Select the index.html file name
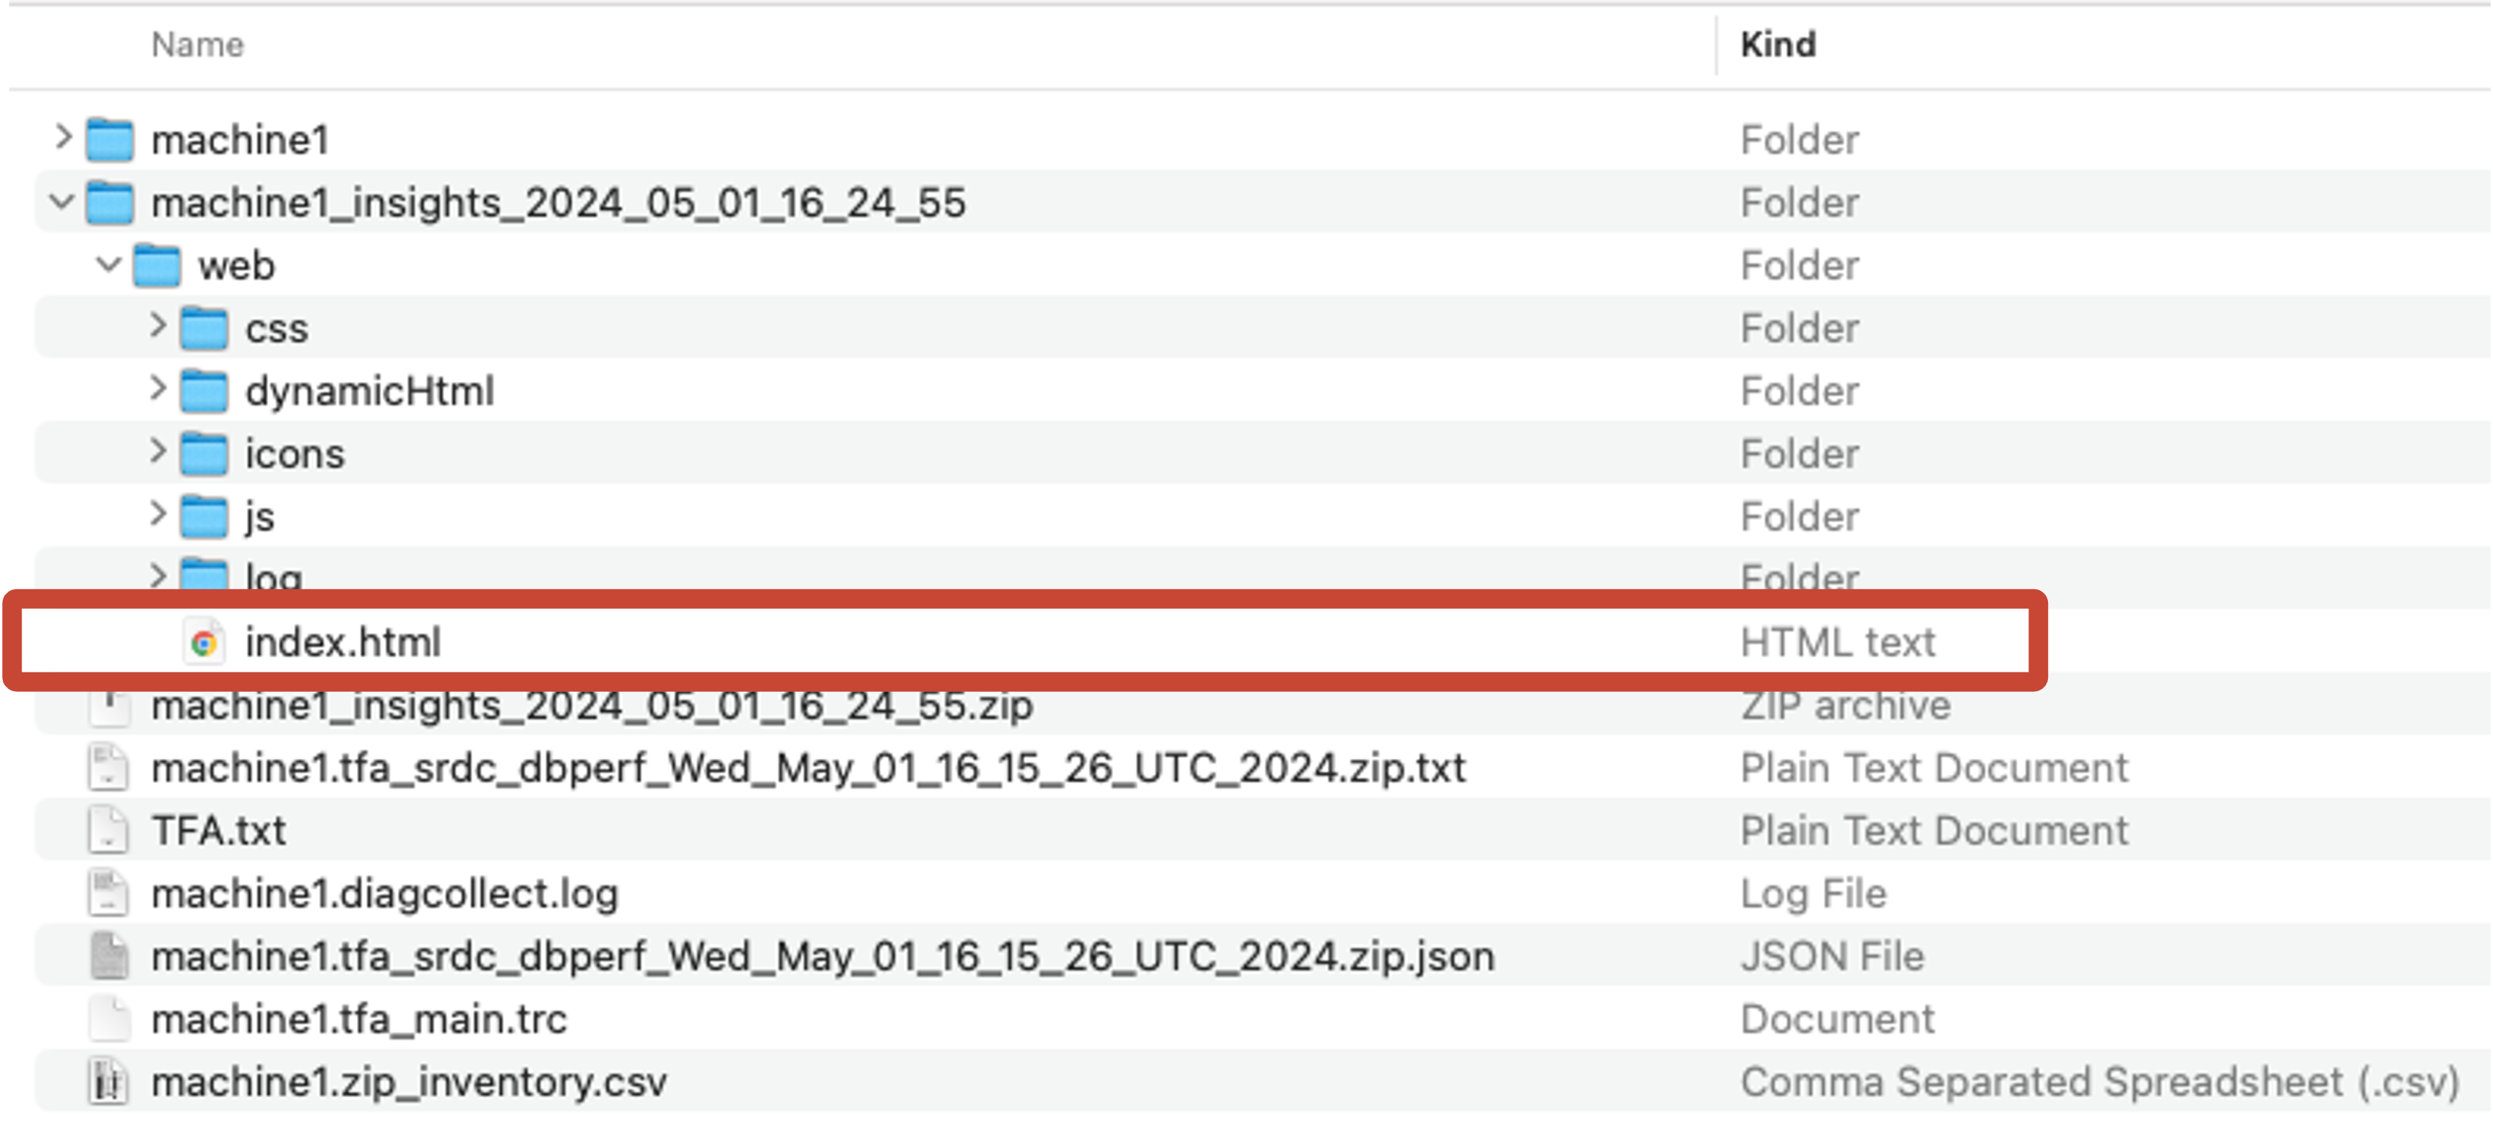This screenshot has width=2493, height=1128. click(x=344, y=641)
